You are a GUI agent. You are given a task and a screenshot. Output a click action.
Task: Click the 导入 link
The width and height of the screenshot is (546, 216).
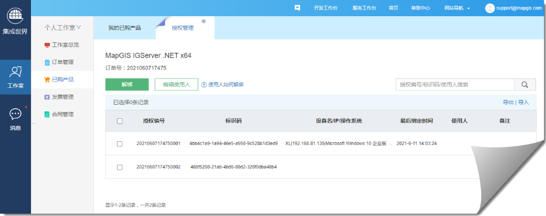[524, 103]
